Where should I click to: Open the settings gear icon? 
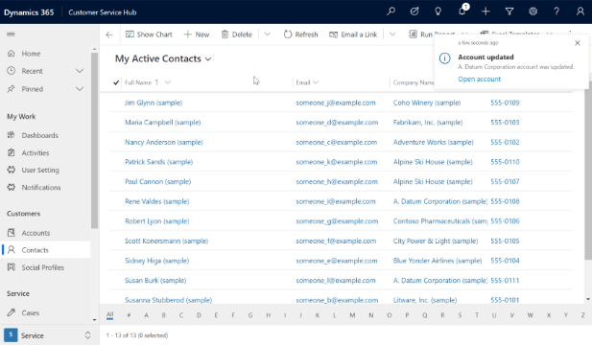pos(533,11)
